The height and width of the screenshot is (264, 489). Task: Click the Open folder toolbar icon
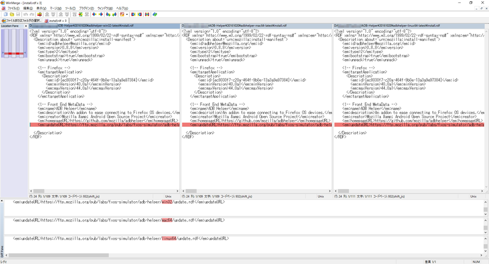(12, 14)
